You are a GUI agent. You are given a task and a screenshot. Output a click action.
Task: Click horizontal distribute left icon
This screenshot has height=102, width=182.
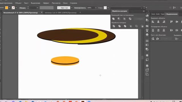click(x=171, y=30)
